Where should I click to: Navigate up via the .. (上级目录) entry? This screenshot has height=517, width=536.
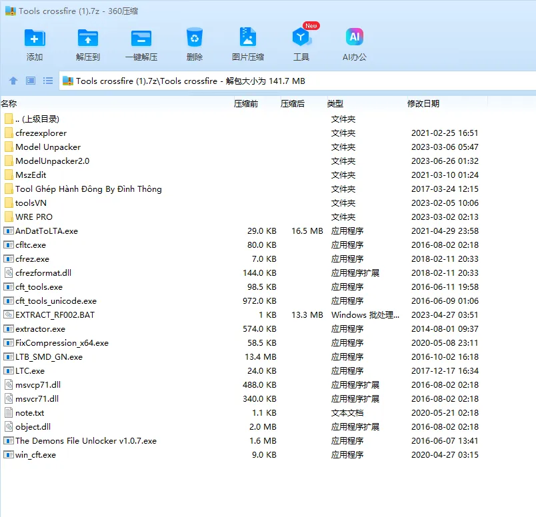[x=40, y=119]
